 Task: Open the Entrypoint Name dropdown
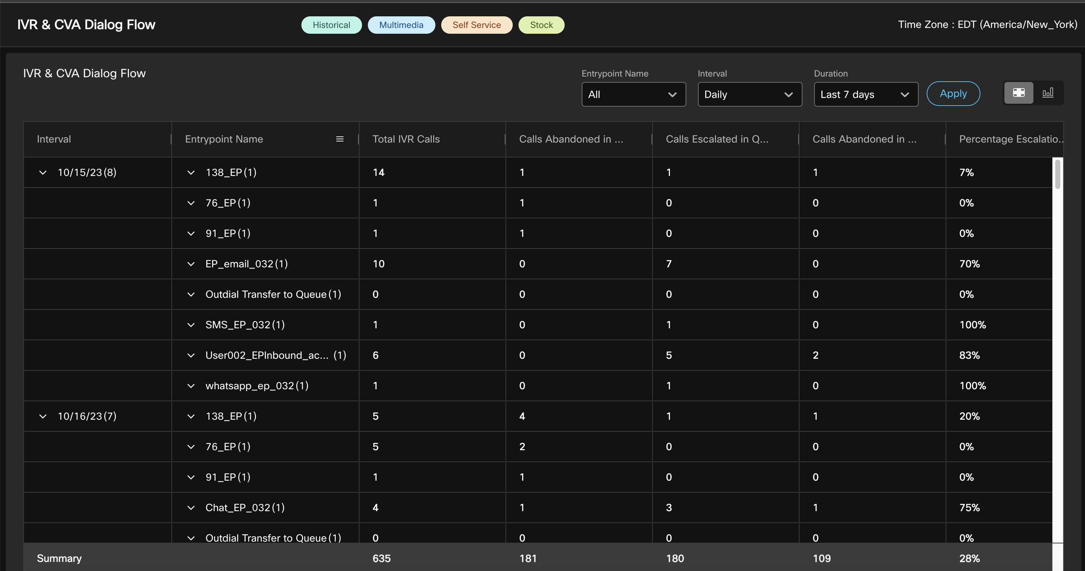[x=633, y=94]
